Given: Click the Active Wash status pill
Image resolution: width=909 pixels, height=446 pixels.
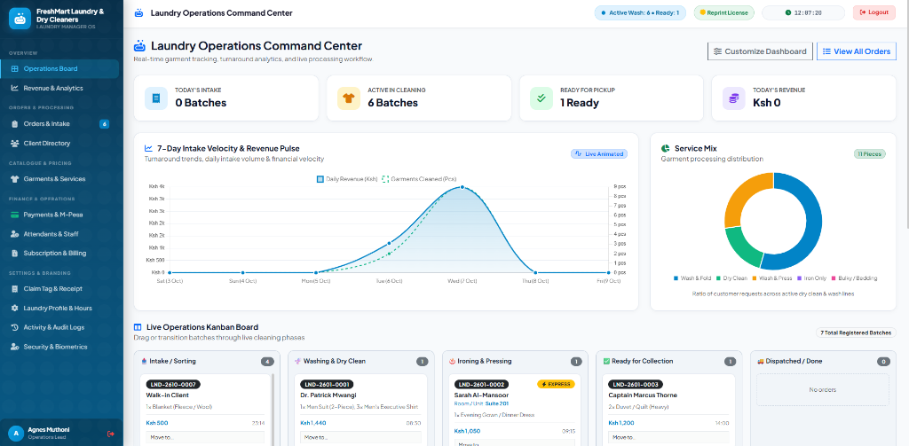Looking at the screenshot, I should (640, 12).
